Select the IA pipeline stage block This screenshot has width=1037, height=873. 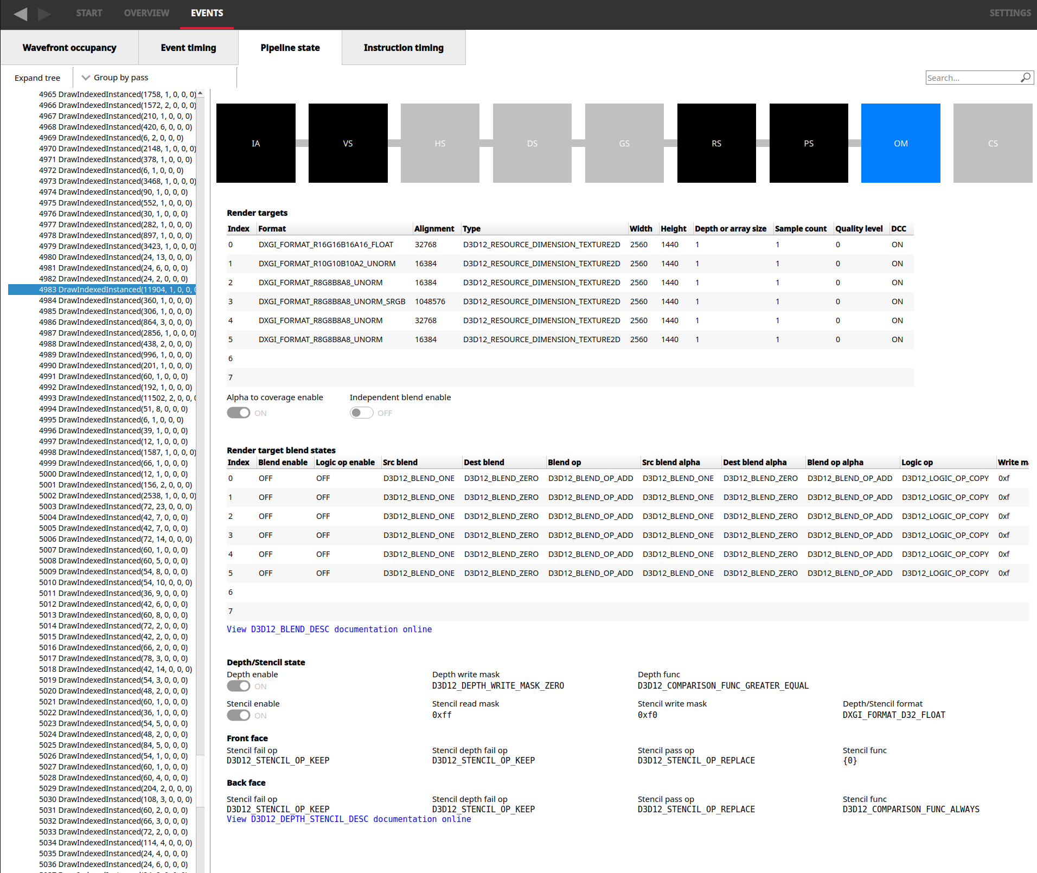coord(255,143)
